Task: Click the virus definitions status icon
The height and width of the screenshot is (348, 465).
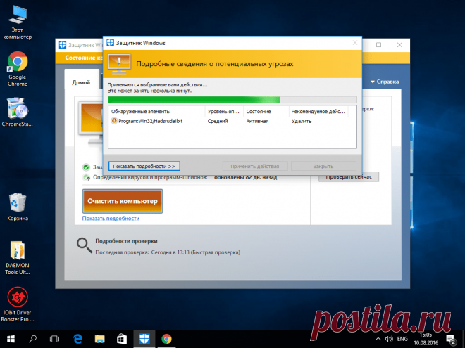Action: coord(86,178)
